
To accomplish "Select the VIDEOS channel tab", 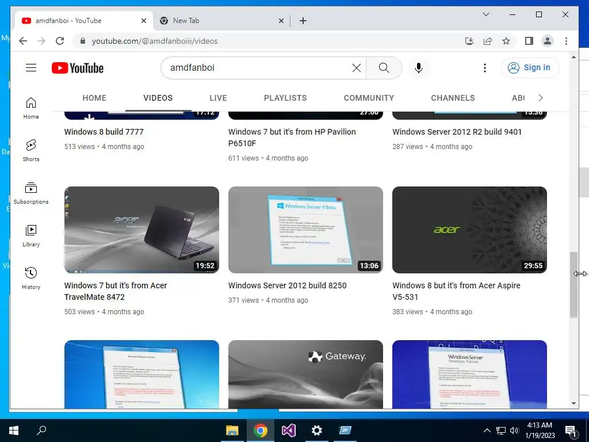I will 158,98.
